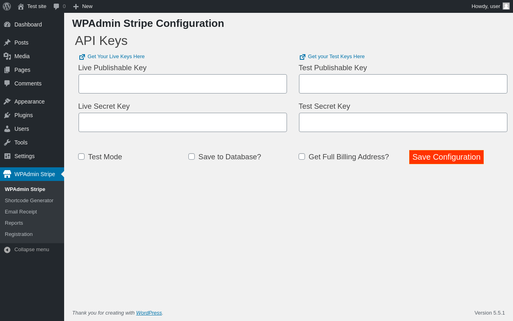Enable the Test Mode checkbox

tap(81, 156)
